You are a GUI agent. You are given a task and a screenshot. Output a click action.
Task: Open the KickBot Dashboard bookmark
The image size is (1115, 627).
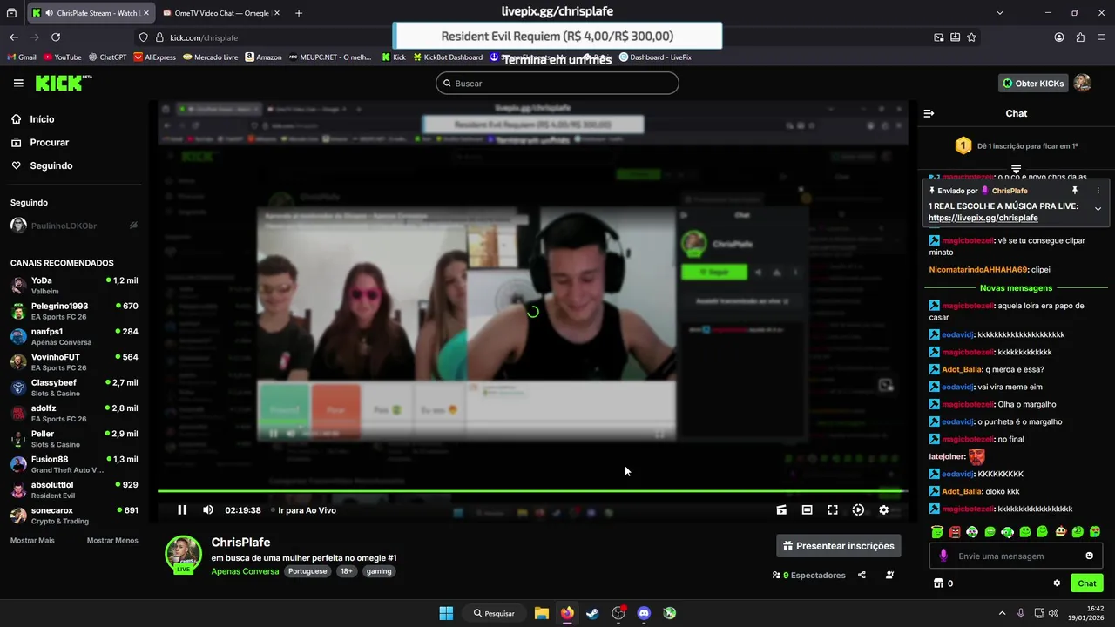click(446, 57)
